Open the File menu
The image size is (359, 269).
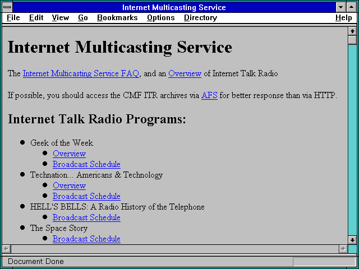coord(13,18)
